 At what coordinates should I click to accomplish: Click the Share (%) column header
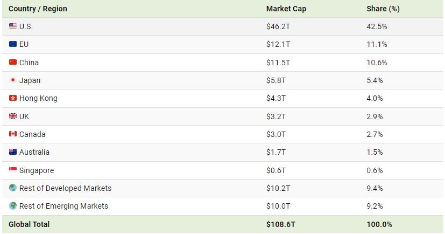[383, 9]
